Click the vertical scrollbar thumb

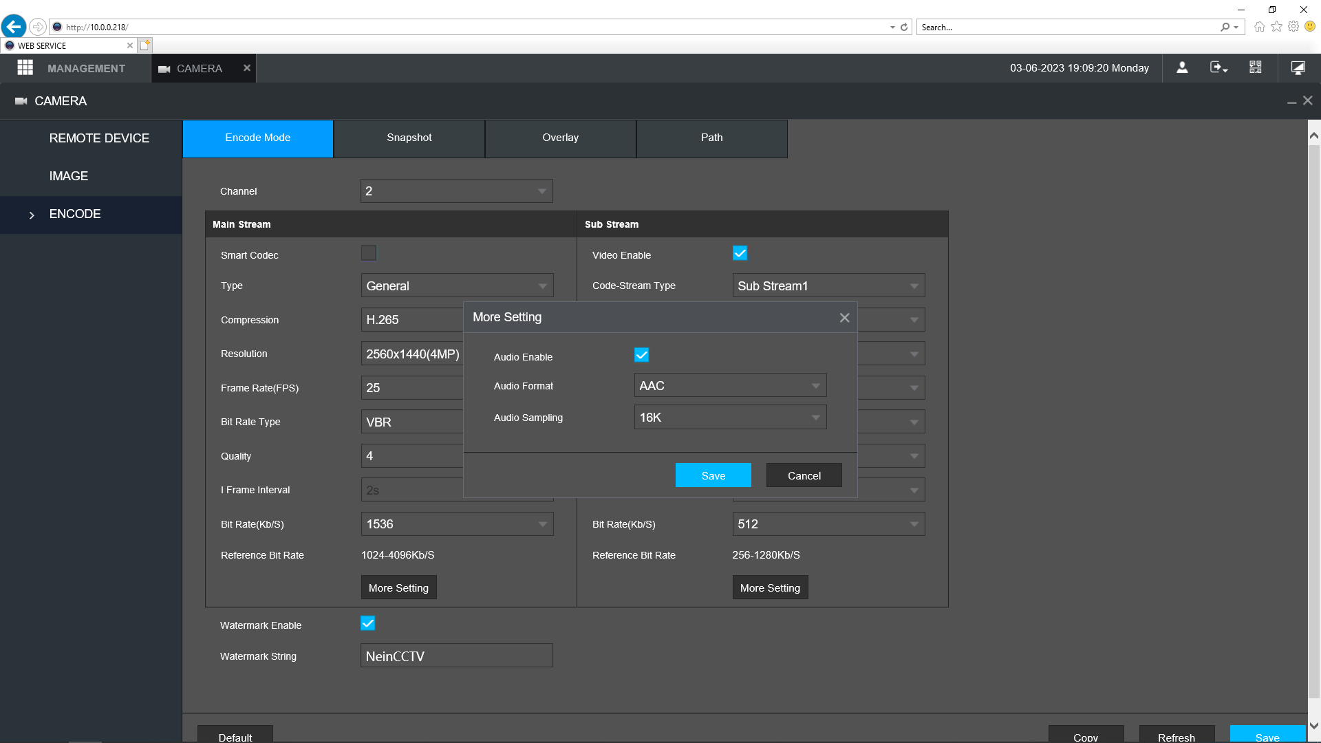tap(1314, 421)
